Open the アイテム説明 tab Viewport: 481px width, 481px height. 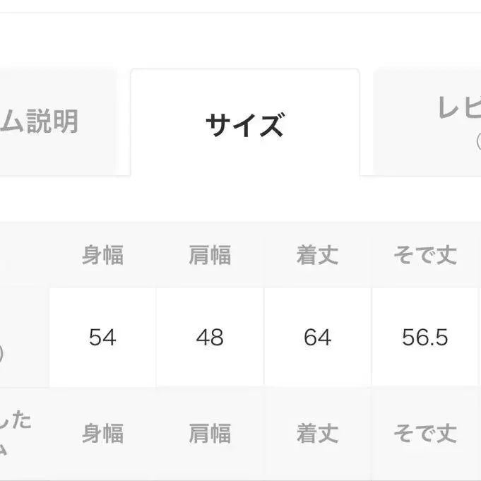click(53, 122)
